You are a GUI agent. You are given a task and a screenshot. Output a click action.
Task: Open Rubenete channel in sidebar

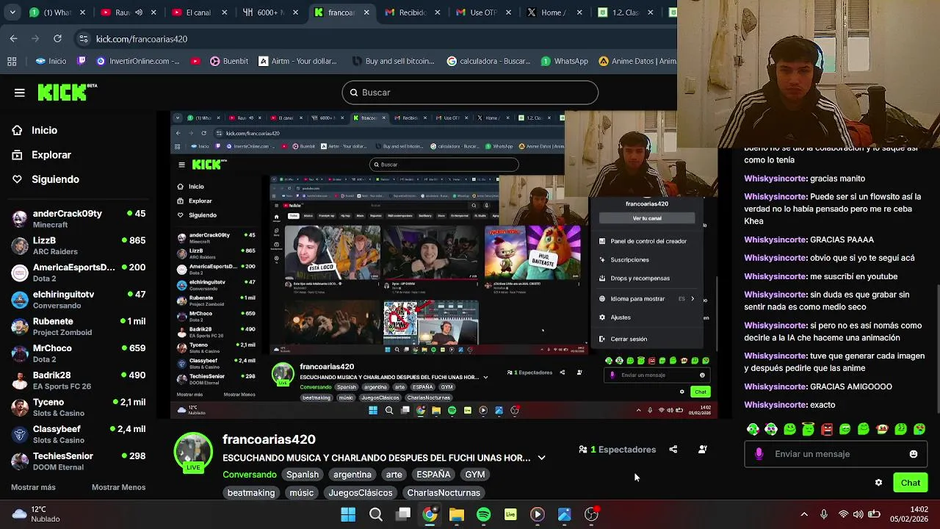point(79,326)
